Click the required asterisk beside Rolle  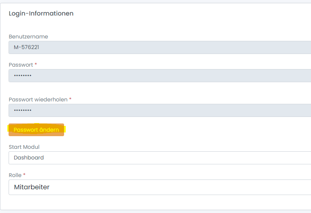tap(24, 175)
